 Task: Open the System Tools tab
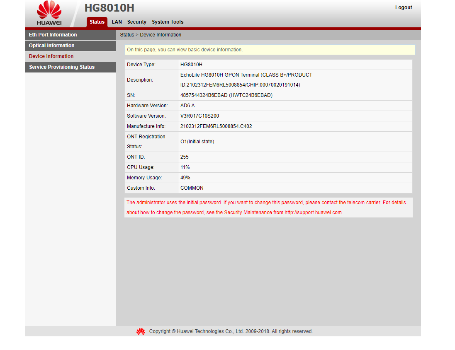[168, 22]
